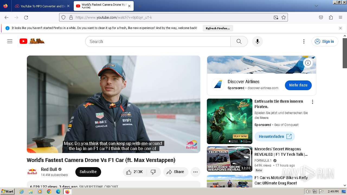347x195 pixels.
Task: Open tracking protection shield icon
Action: pyautogui.click(x=63, y=17)
